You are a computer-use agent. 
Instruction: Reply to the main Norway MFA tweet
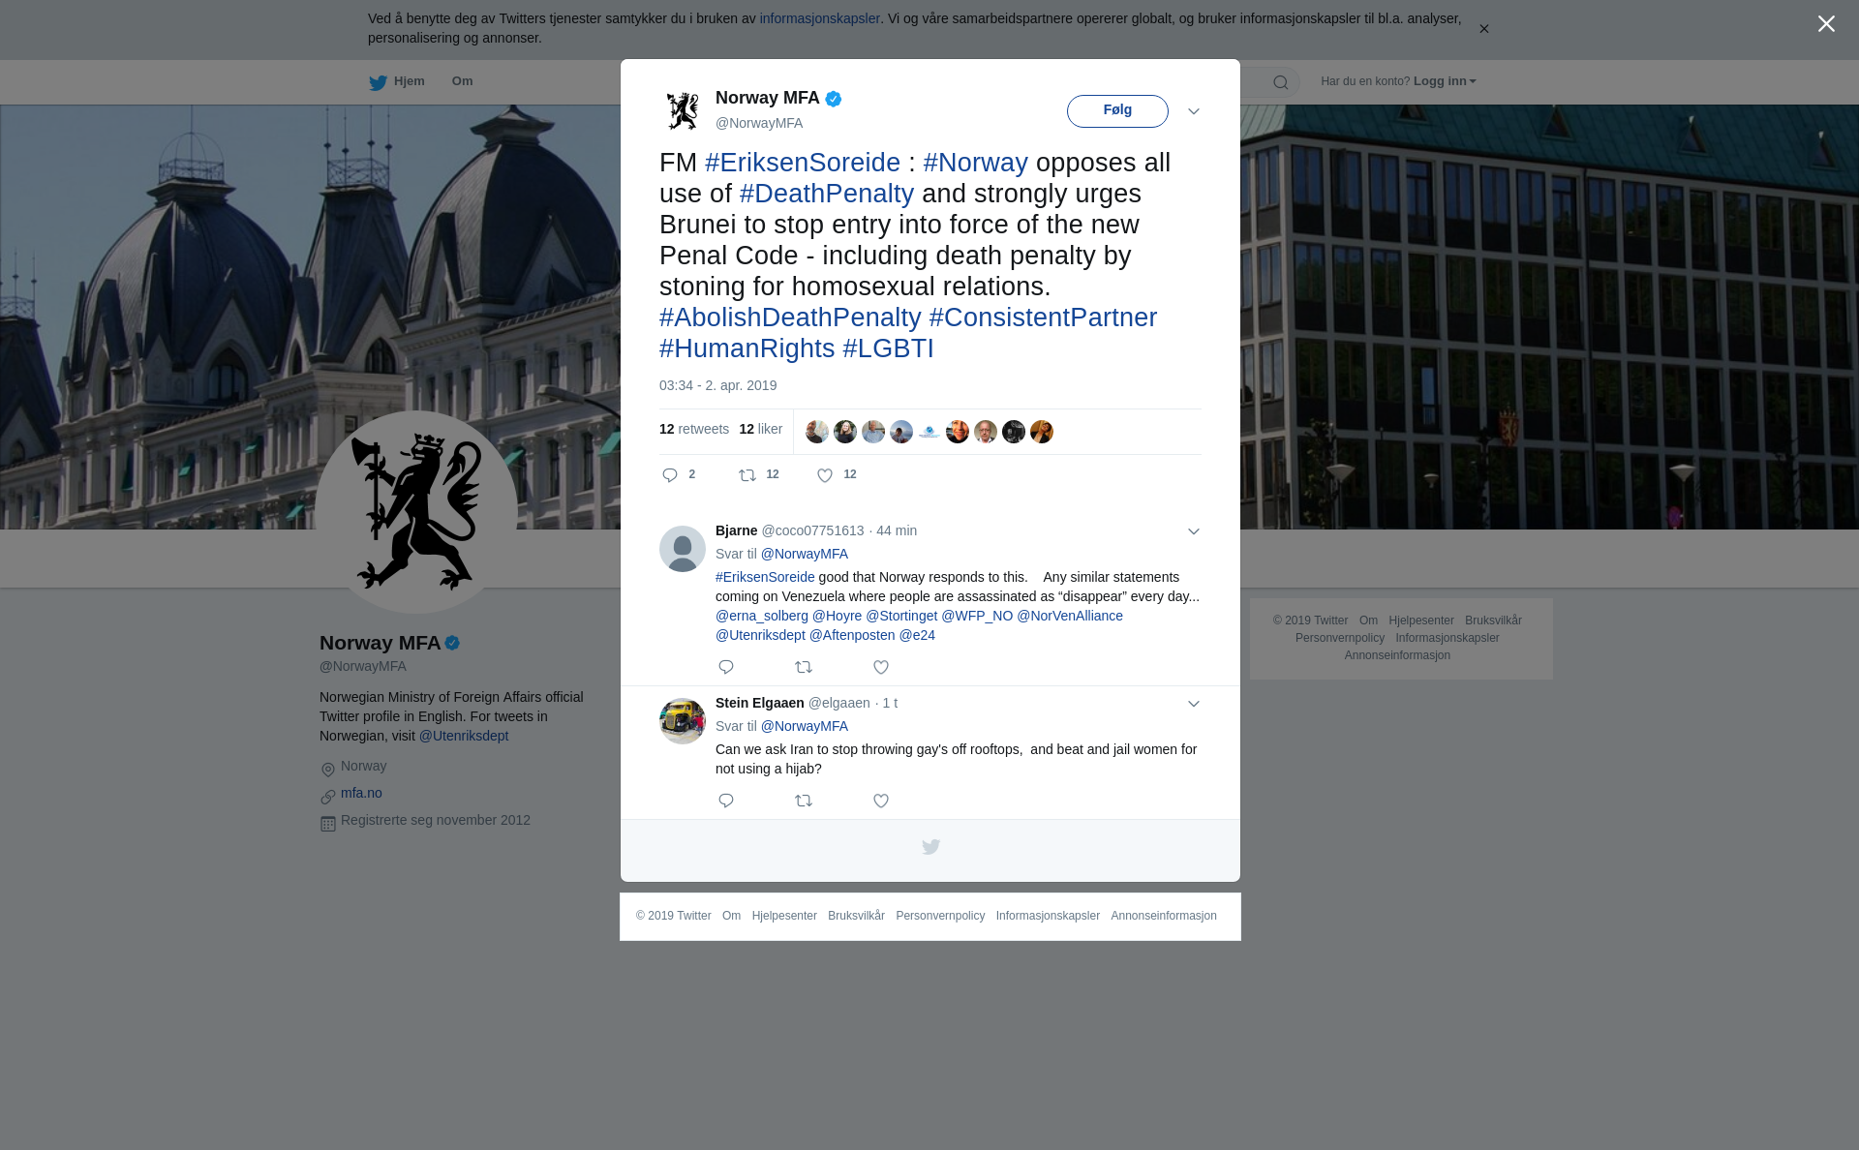[670, 475]
